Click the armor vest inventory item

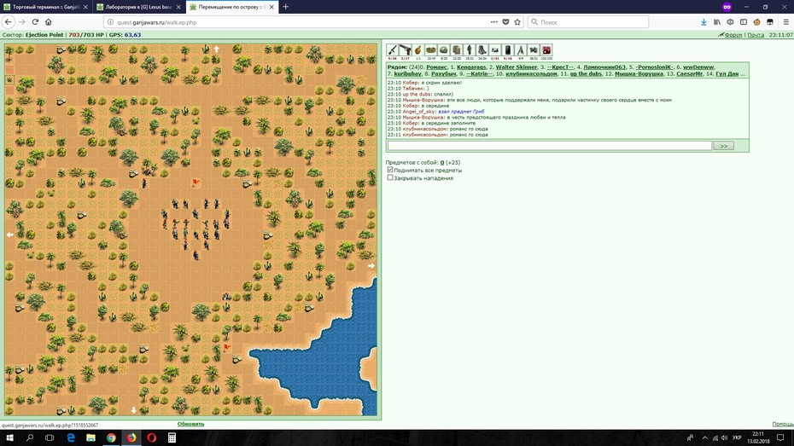tap(456, 50)
